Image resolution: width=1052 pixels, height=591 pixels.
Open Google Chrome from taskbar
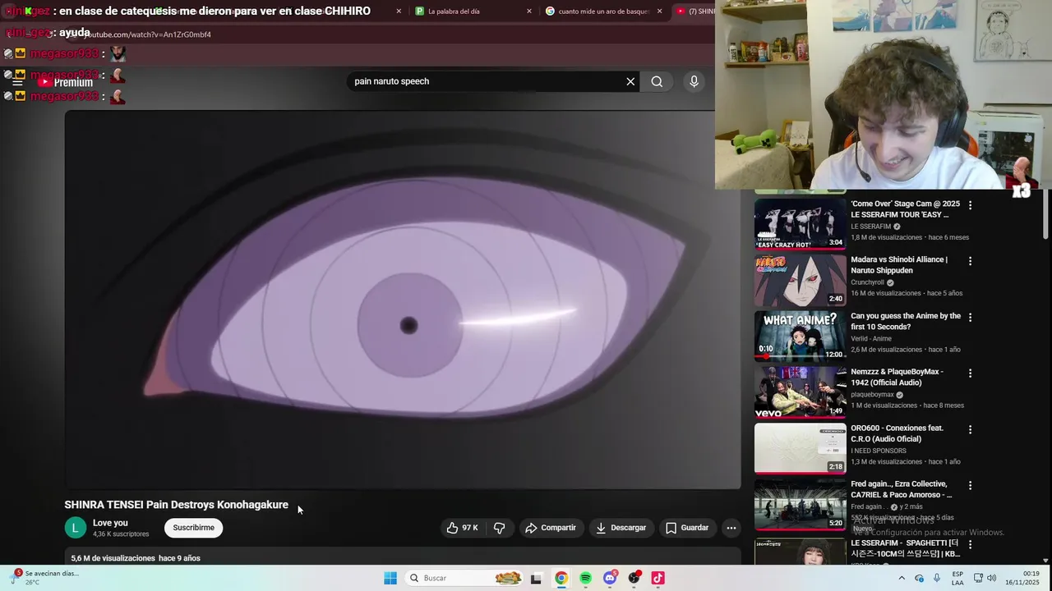click(561, 578)
